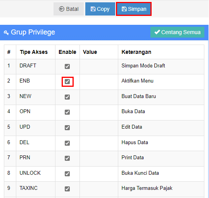Uncheck the OPN Buka Data checkbox
The height and width of the screenshot is (198, 209).
(67, 112)
